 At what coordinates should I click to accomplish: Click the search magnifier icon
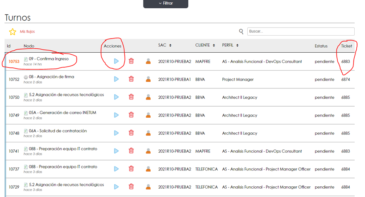click(241, 31)
